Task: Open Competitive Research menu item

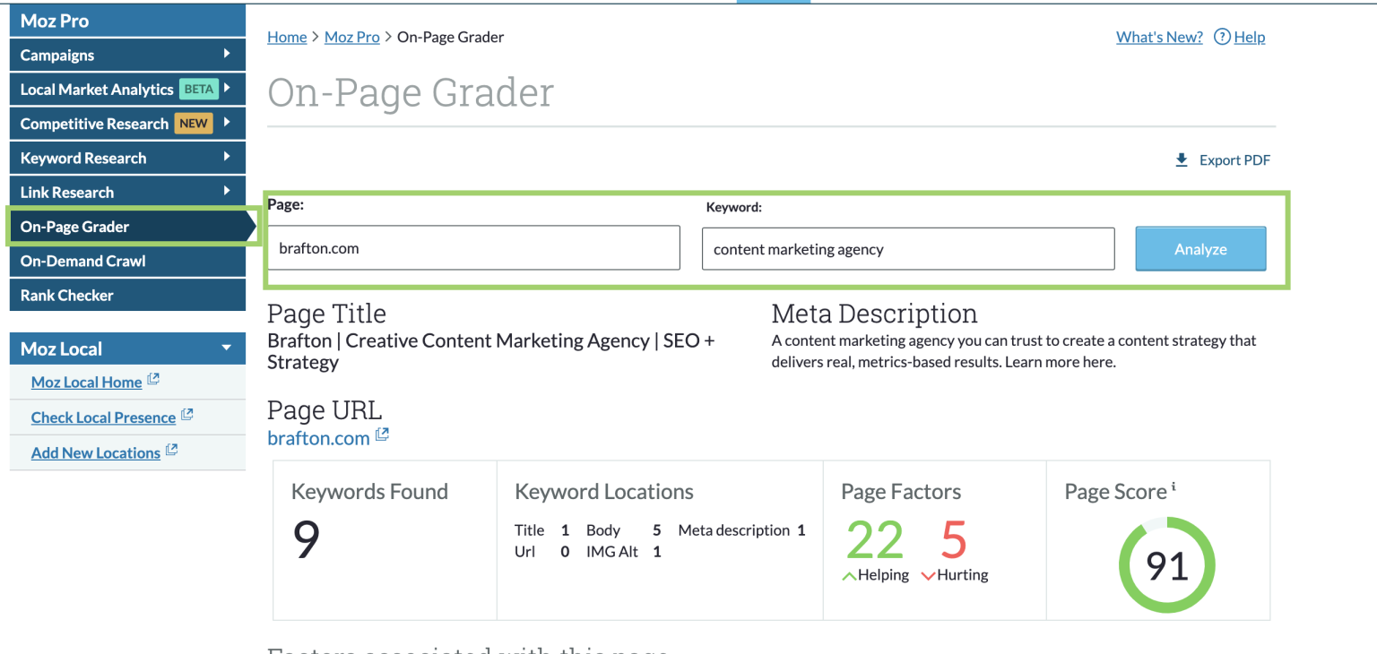Action: (x=127, y=124)
